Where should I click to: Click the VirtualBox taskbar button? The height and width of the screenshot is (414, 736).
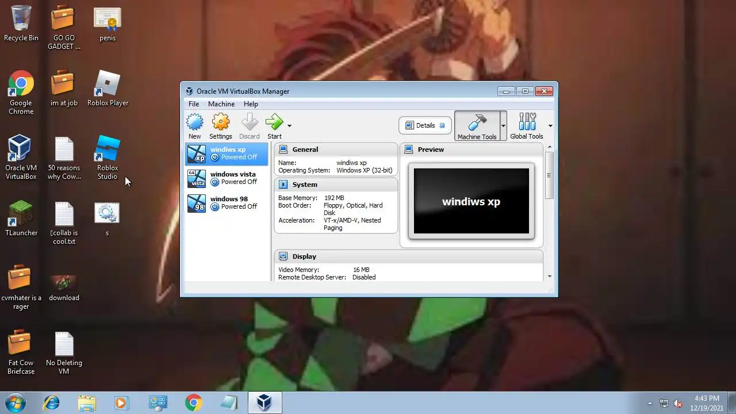[264, 403]
